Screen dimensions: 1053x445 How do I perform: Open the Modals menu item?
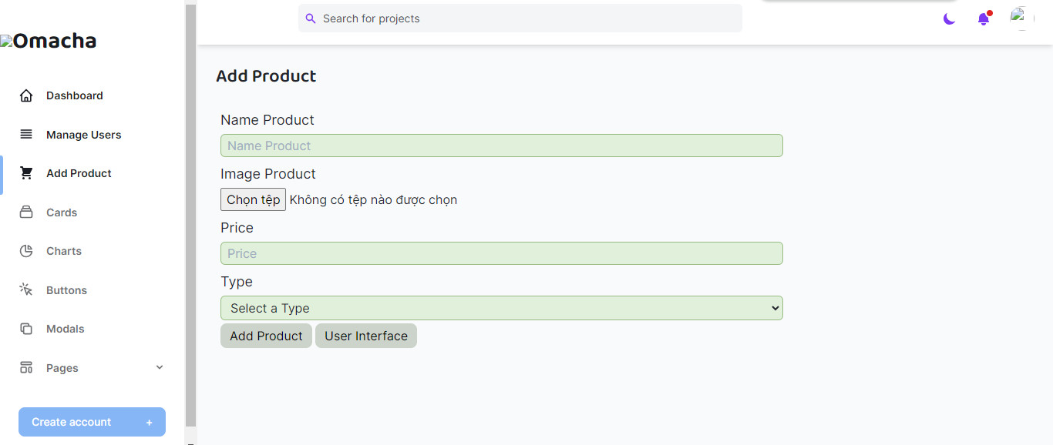coord(66,329)
